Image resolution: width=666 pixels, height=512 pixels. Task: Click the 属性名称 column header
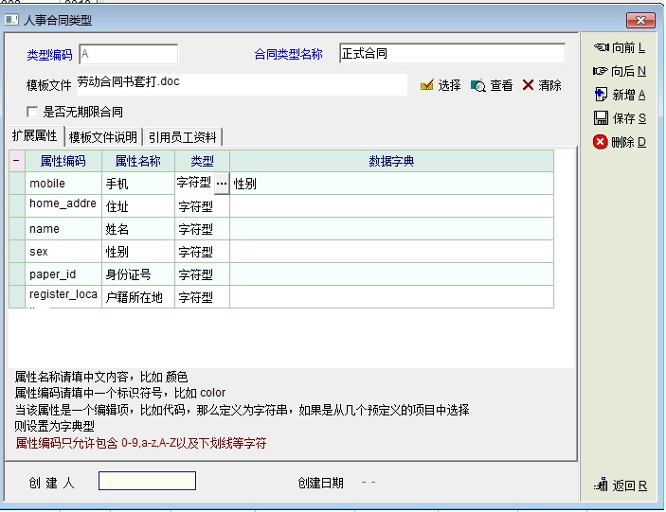(137, 161)
